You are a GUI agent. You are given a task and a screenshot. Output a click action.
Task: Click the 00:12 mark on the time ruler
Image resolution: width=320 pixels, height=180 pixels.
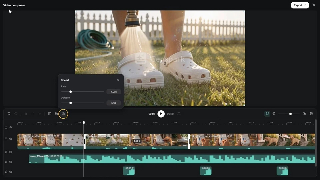pos(251,123)
